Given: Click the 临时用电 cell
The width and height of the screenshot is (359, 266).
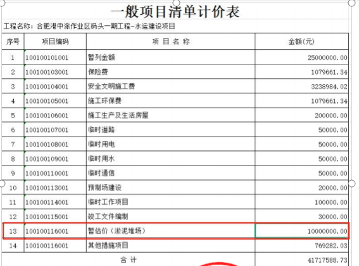Looking at the screenshot, I should click(170, 144).
